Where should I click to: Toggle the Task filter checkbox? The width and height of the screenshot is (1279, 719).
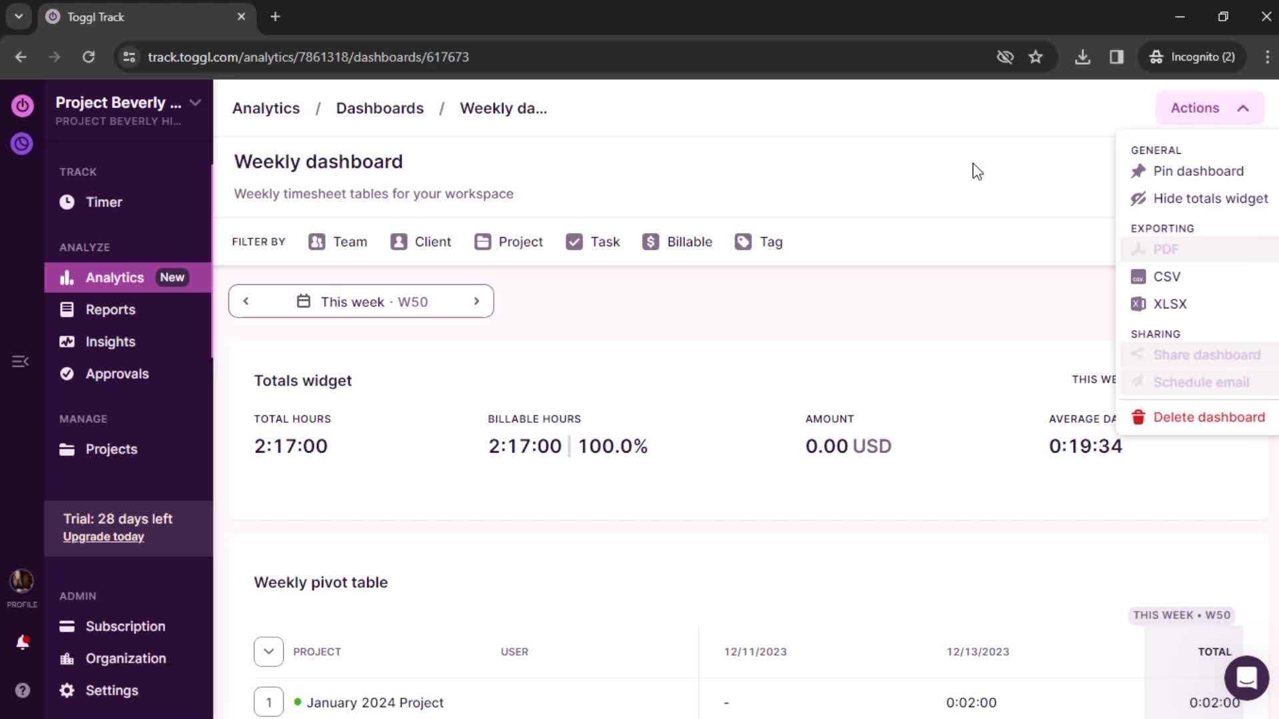(574, 242)
